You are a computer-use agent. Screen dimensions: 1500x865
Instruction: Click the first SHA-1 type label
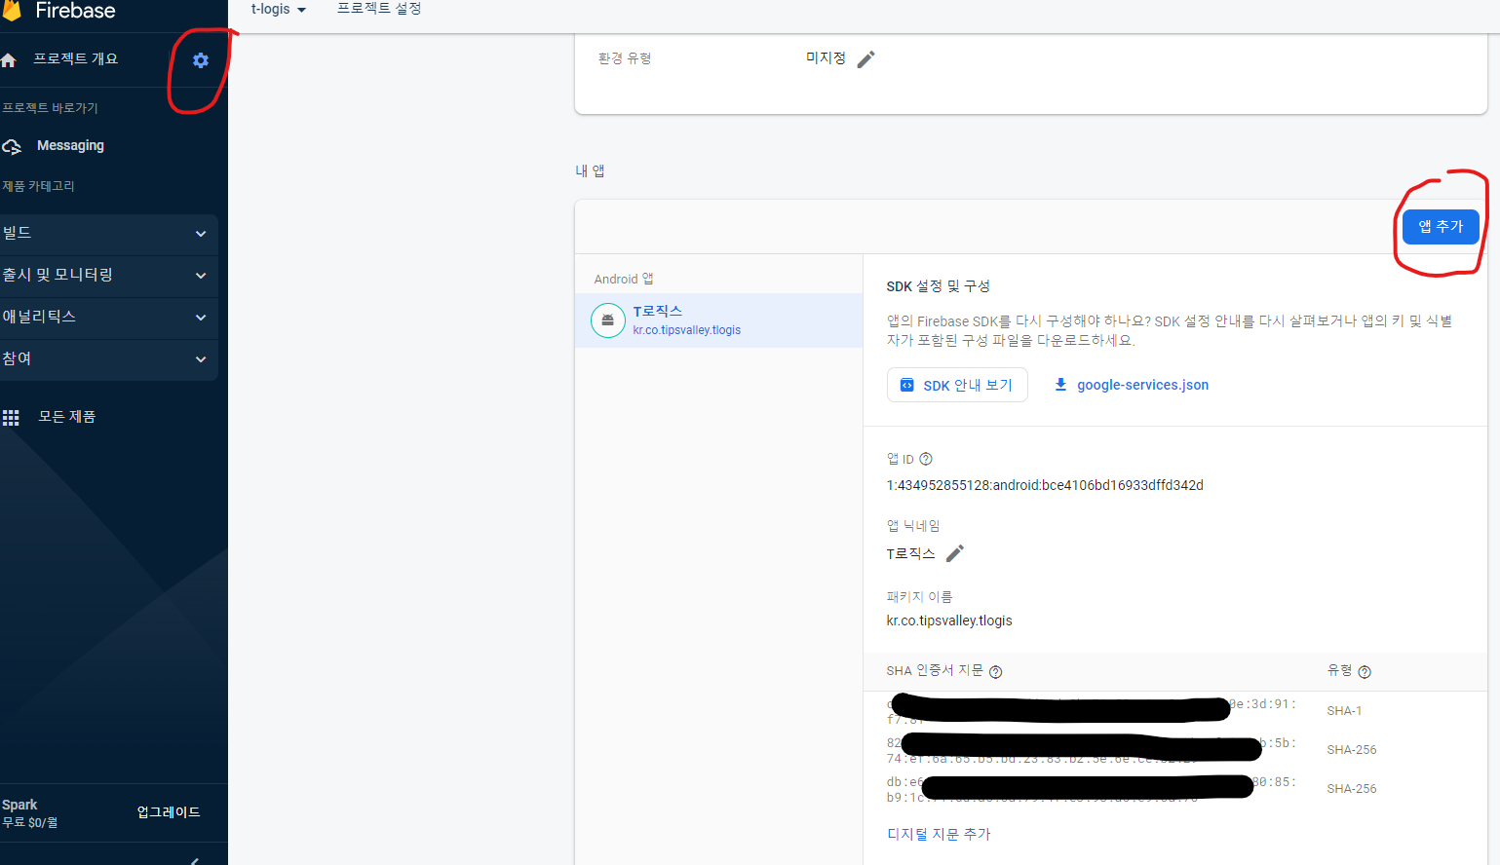click(1344, 711)
